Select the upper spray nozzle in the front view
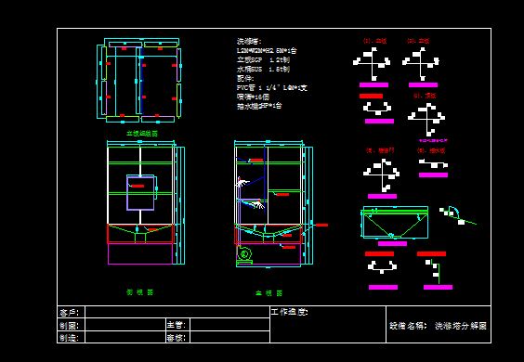Image resolution: width=524 pixels, height=362 pixels. point(243,183)
